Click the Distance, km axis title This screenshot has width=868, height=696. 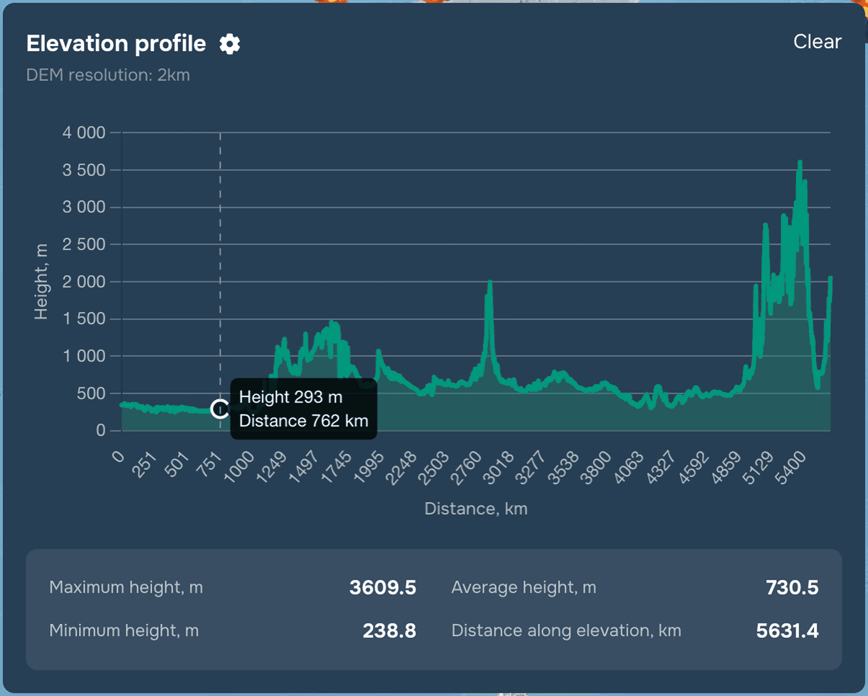tap(476, 509)
